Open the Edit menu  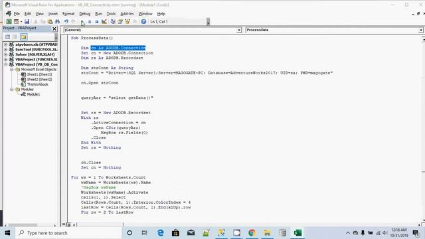(x=28, y=13)
